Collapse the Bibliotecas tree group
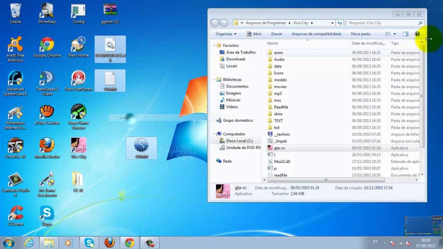Screen dimensions: 443x249 pyautogui.click(x=215, y=80)
